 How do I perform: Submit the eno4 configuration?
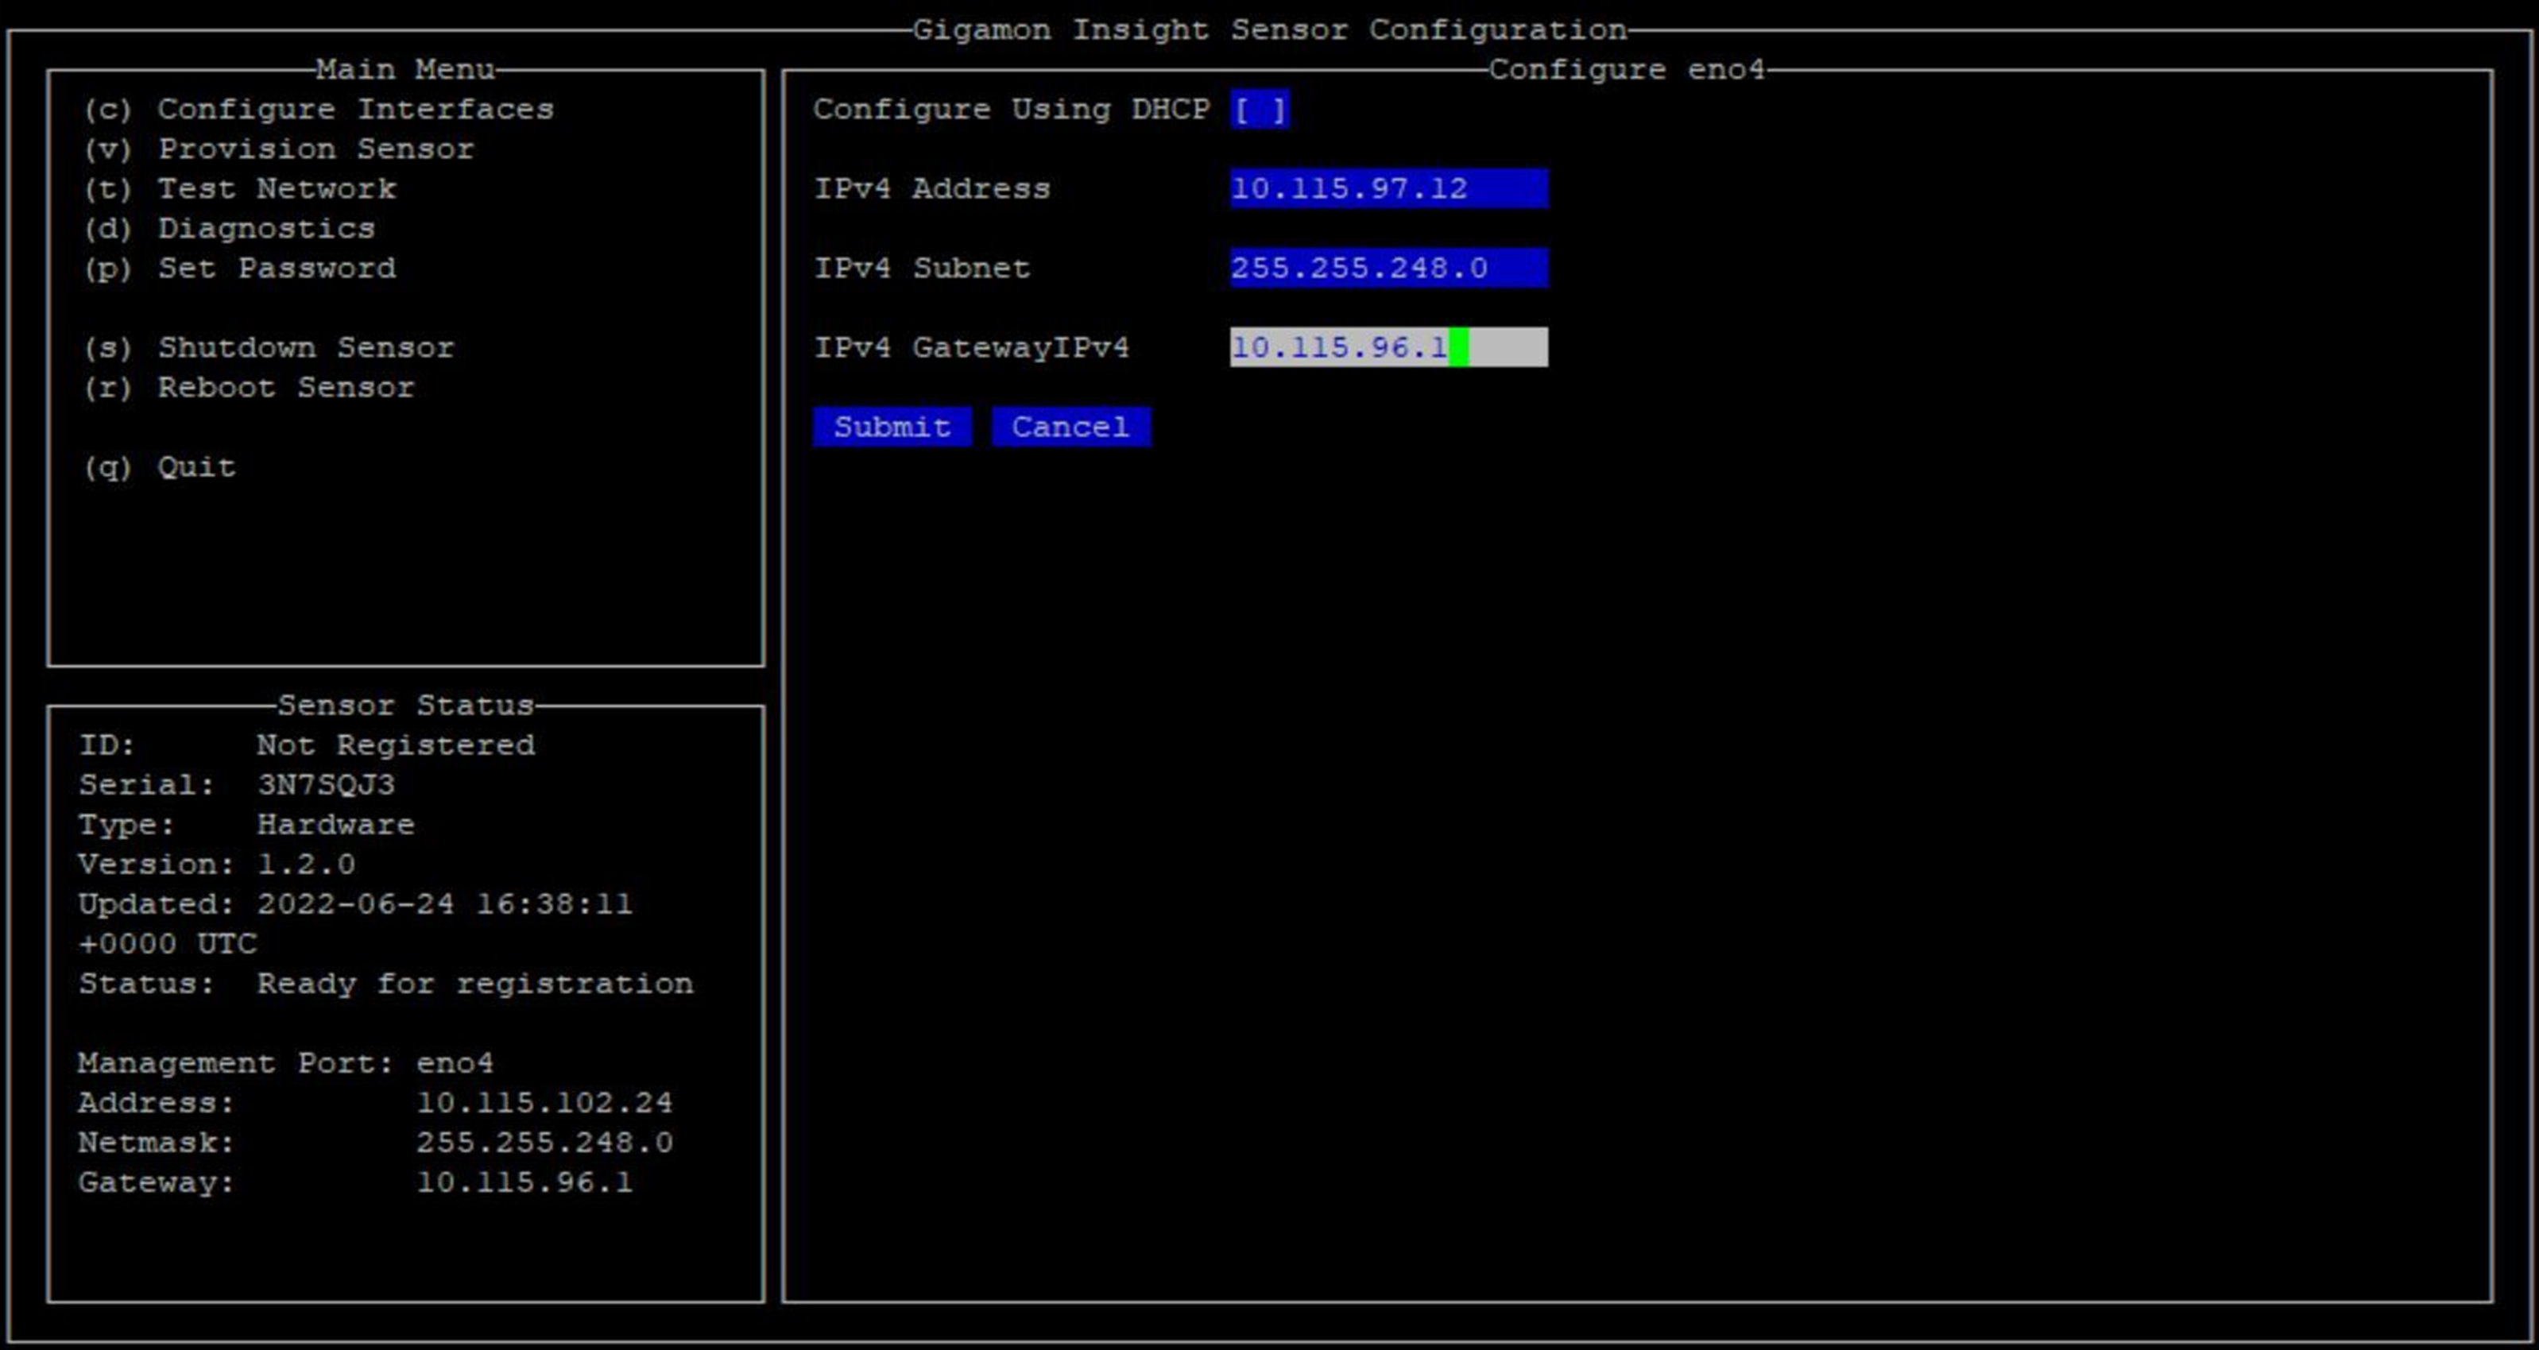(x=892, y=427)
